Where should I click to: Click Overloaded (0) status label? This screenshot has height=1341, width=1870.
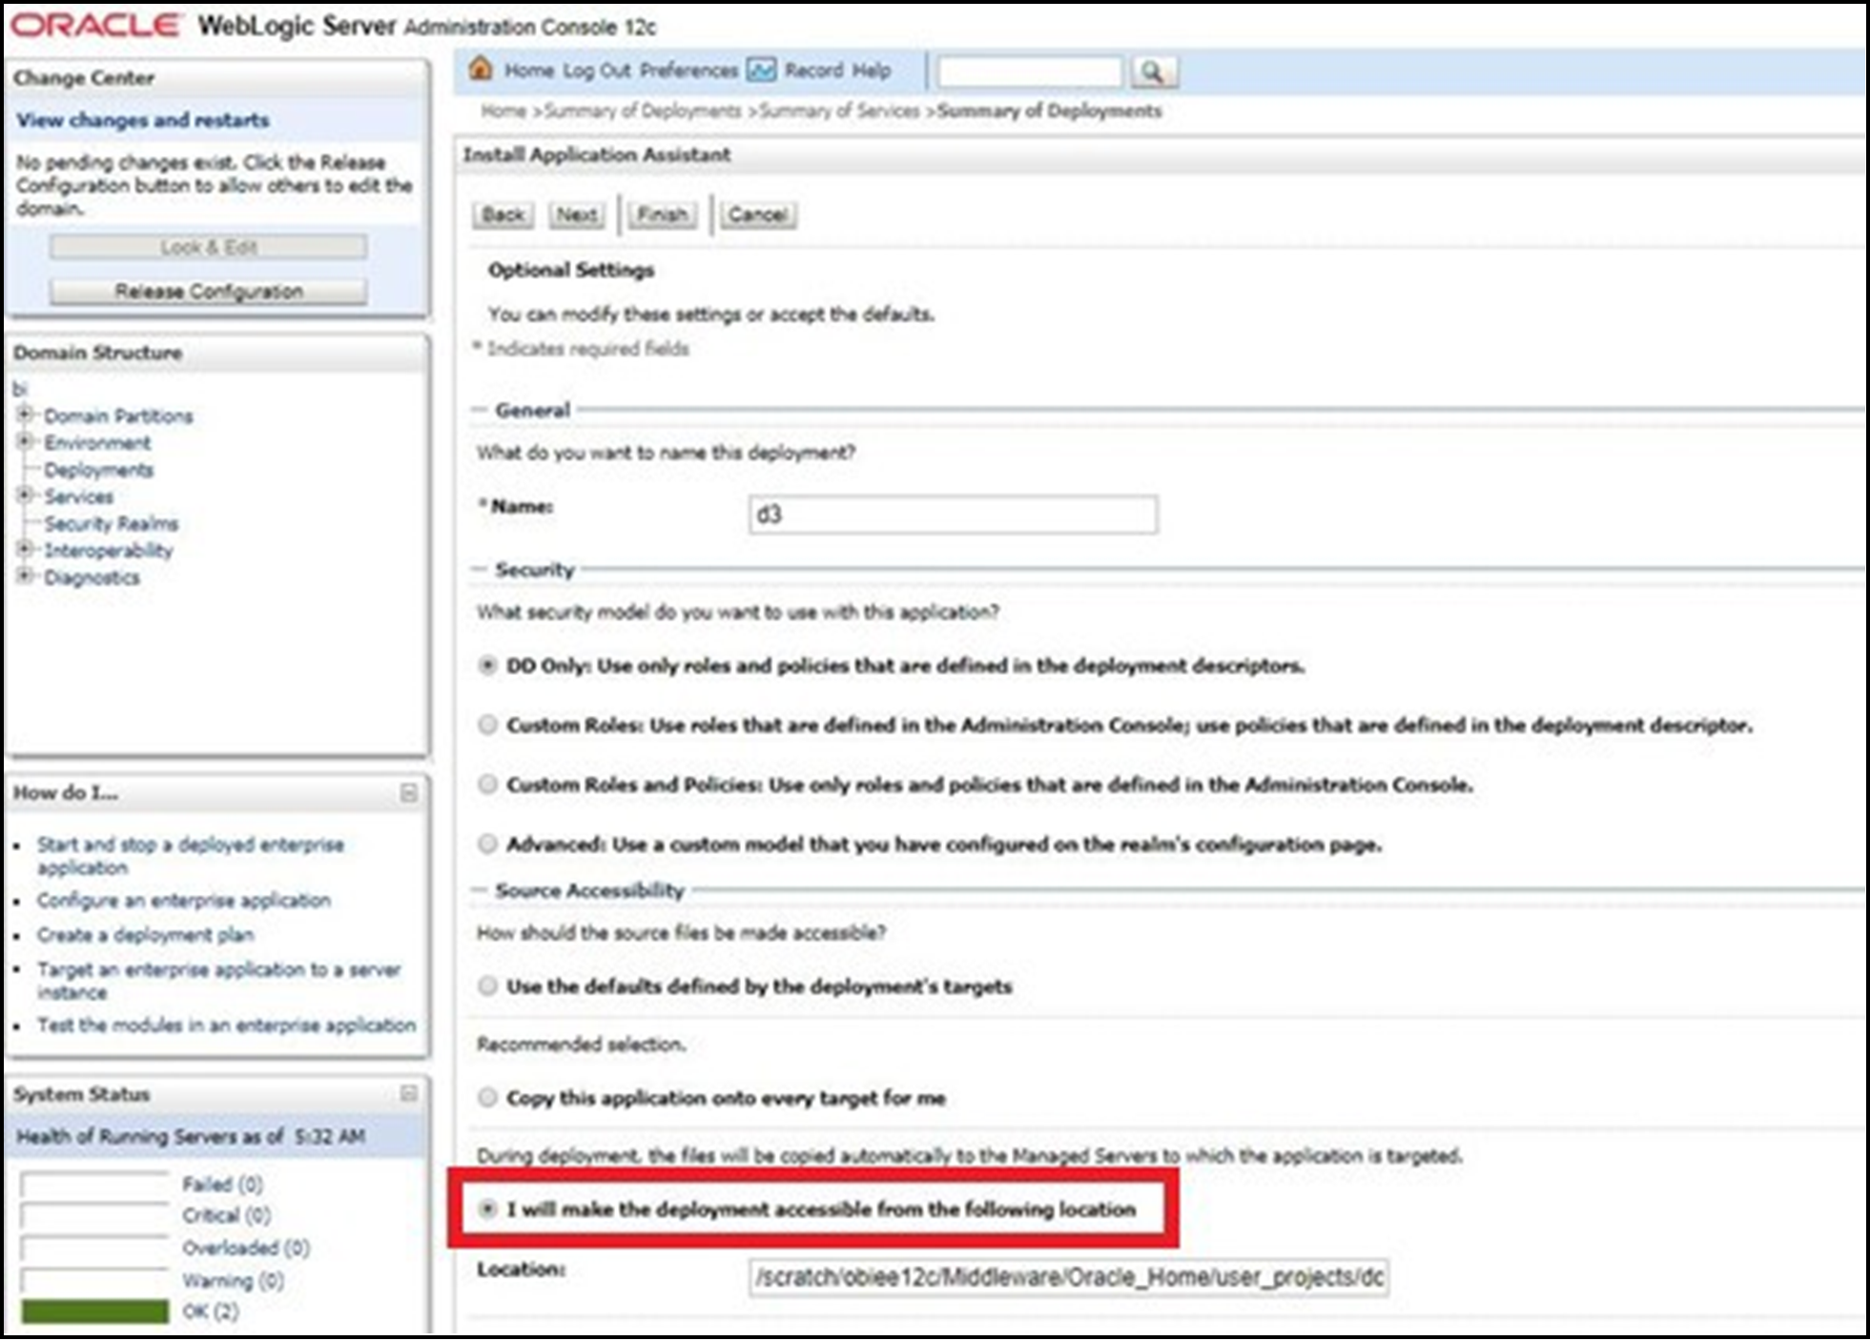pyautogui.click(x=246, y=1248)
